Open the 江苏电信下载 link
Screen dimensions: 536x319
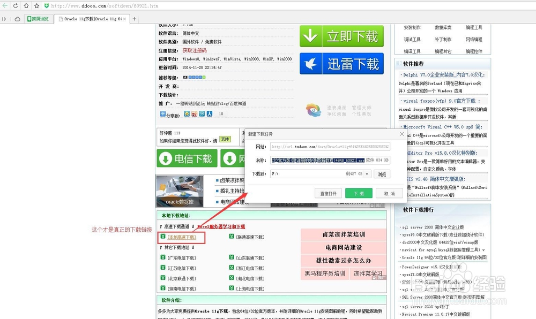182,269
